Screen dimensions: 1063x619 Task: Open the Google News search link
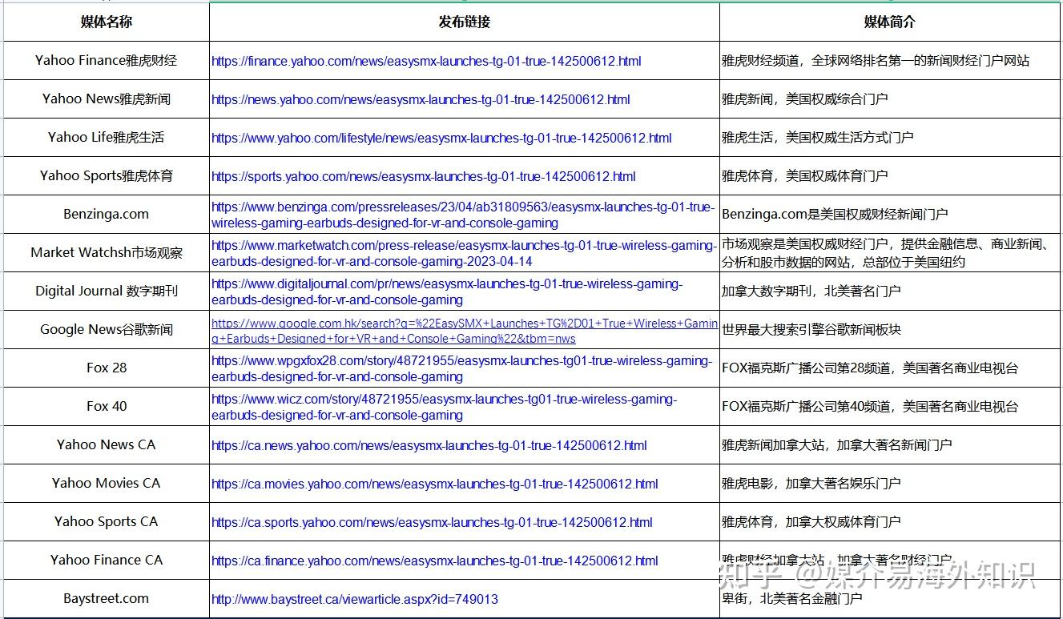pyautogui.click(x=465, y=331)
